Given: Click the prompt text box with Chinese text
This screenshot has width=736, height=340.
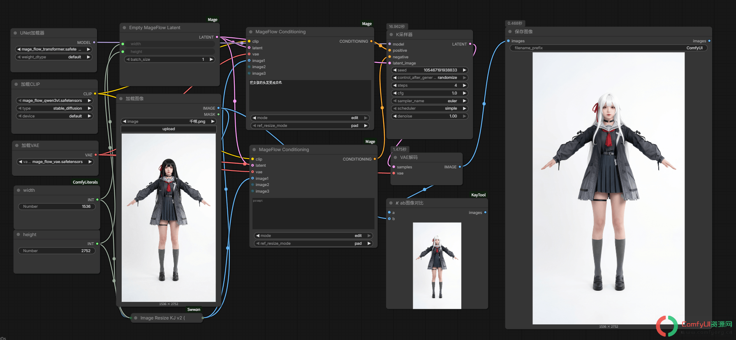Looking at the screenshot, I should coord(310,96).
